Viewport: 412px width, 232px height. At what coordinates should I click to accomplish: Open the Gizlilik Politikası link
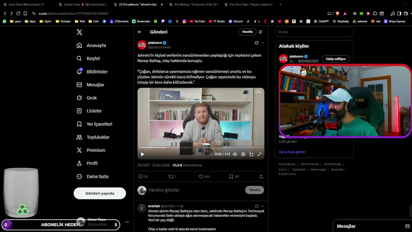[310, 164]
